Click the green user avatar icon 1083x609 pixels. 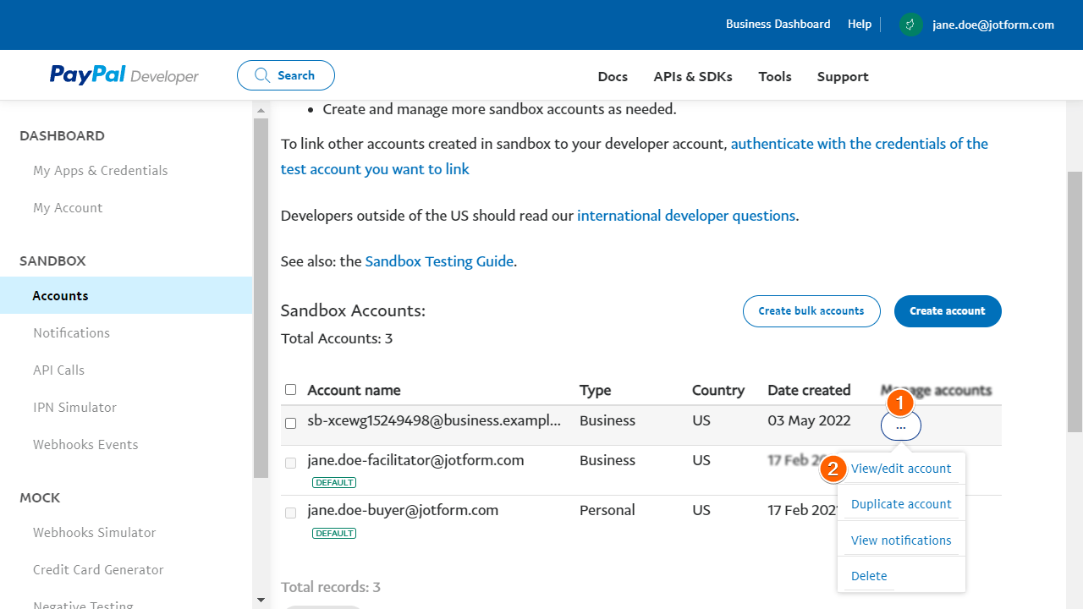click(x=910, y=25)
